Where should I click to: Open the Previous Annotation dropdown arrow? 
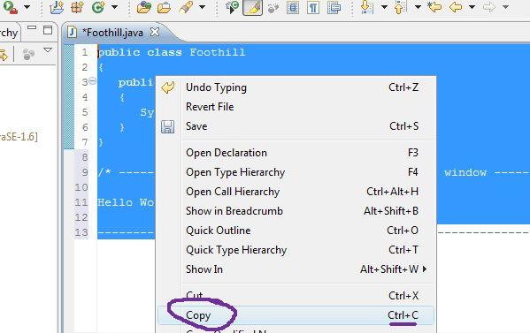point(418,7)
